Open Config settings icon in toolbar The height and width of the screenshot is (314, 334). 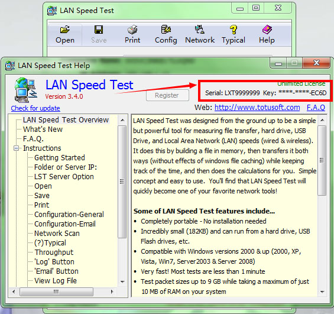[166, 30]
